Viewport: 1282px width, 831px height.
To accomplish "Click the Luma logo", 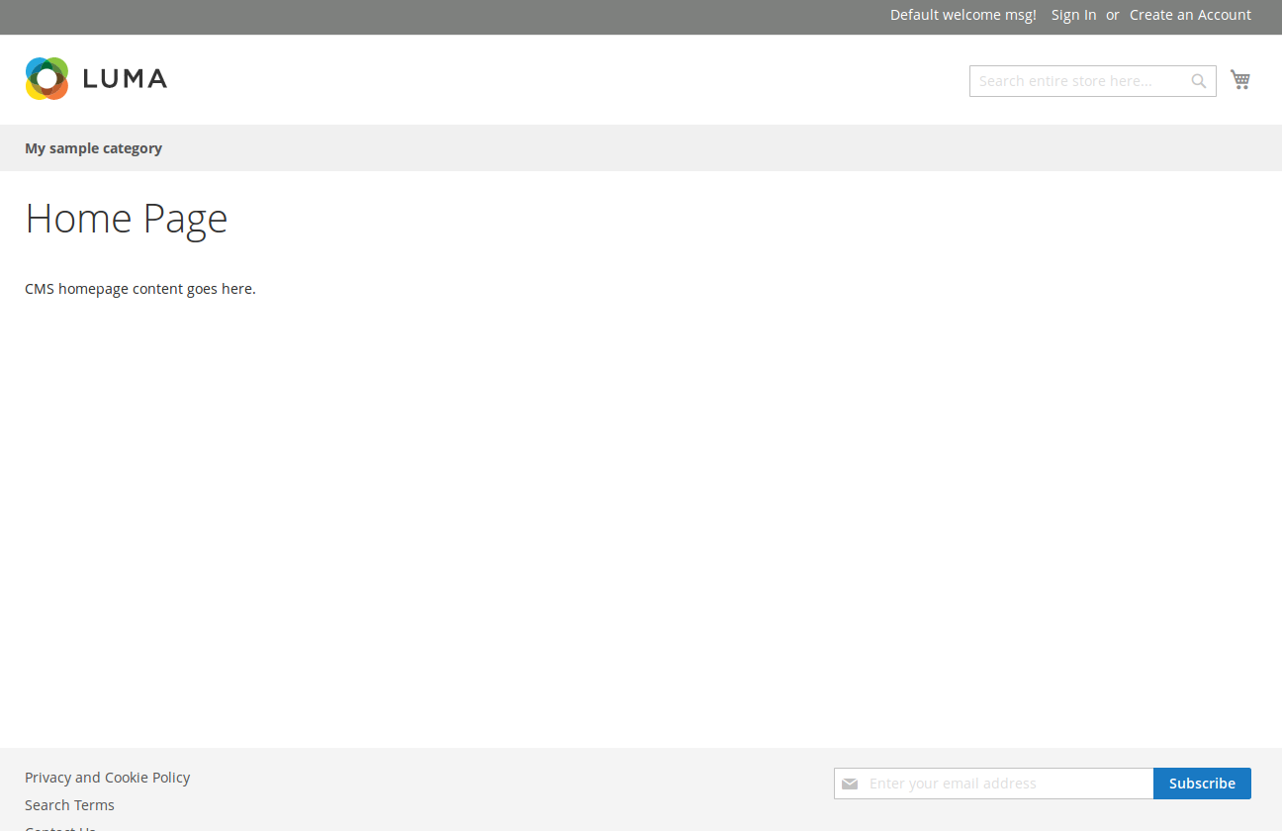I will pyautogui.click(x=96, y=79).
